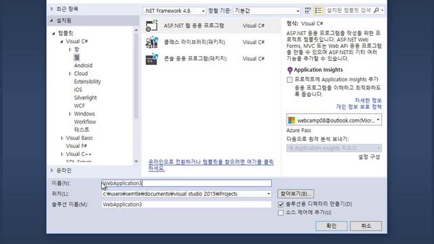434x244 pixels.
Task: Open the project location path dropdown
Action: click(x=269, y=194)
